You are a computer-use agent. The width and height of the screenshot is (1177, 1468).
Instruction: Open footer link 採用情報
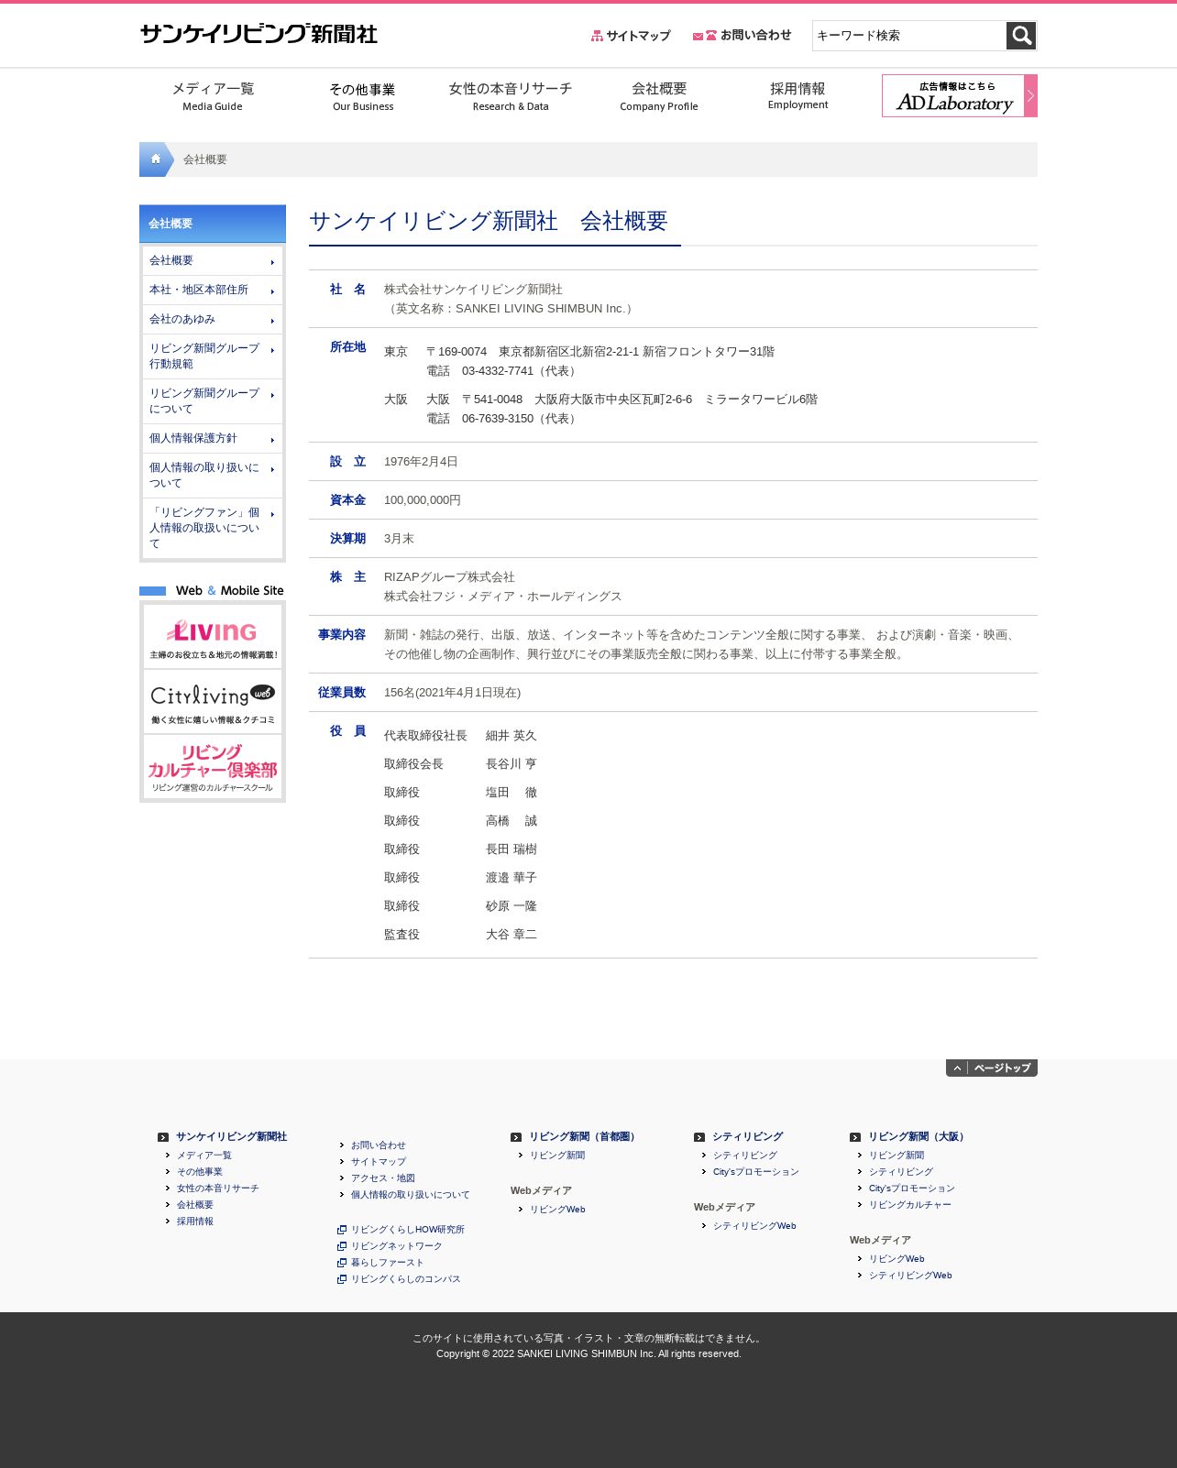pyautogui.click(x=195, y=1222)
